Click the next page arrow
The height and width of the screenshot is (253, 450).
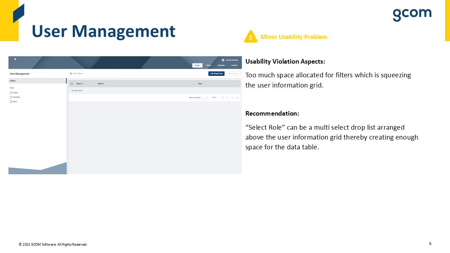tap(232, 98)
